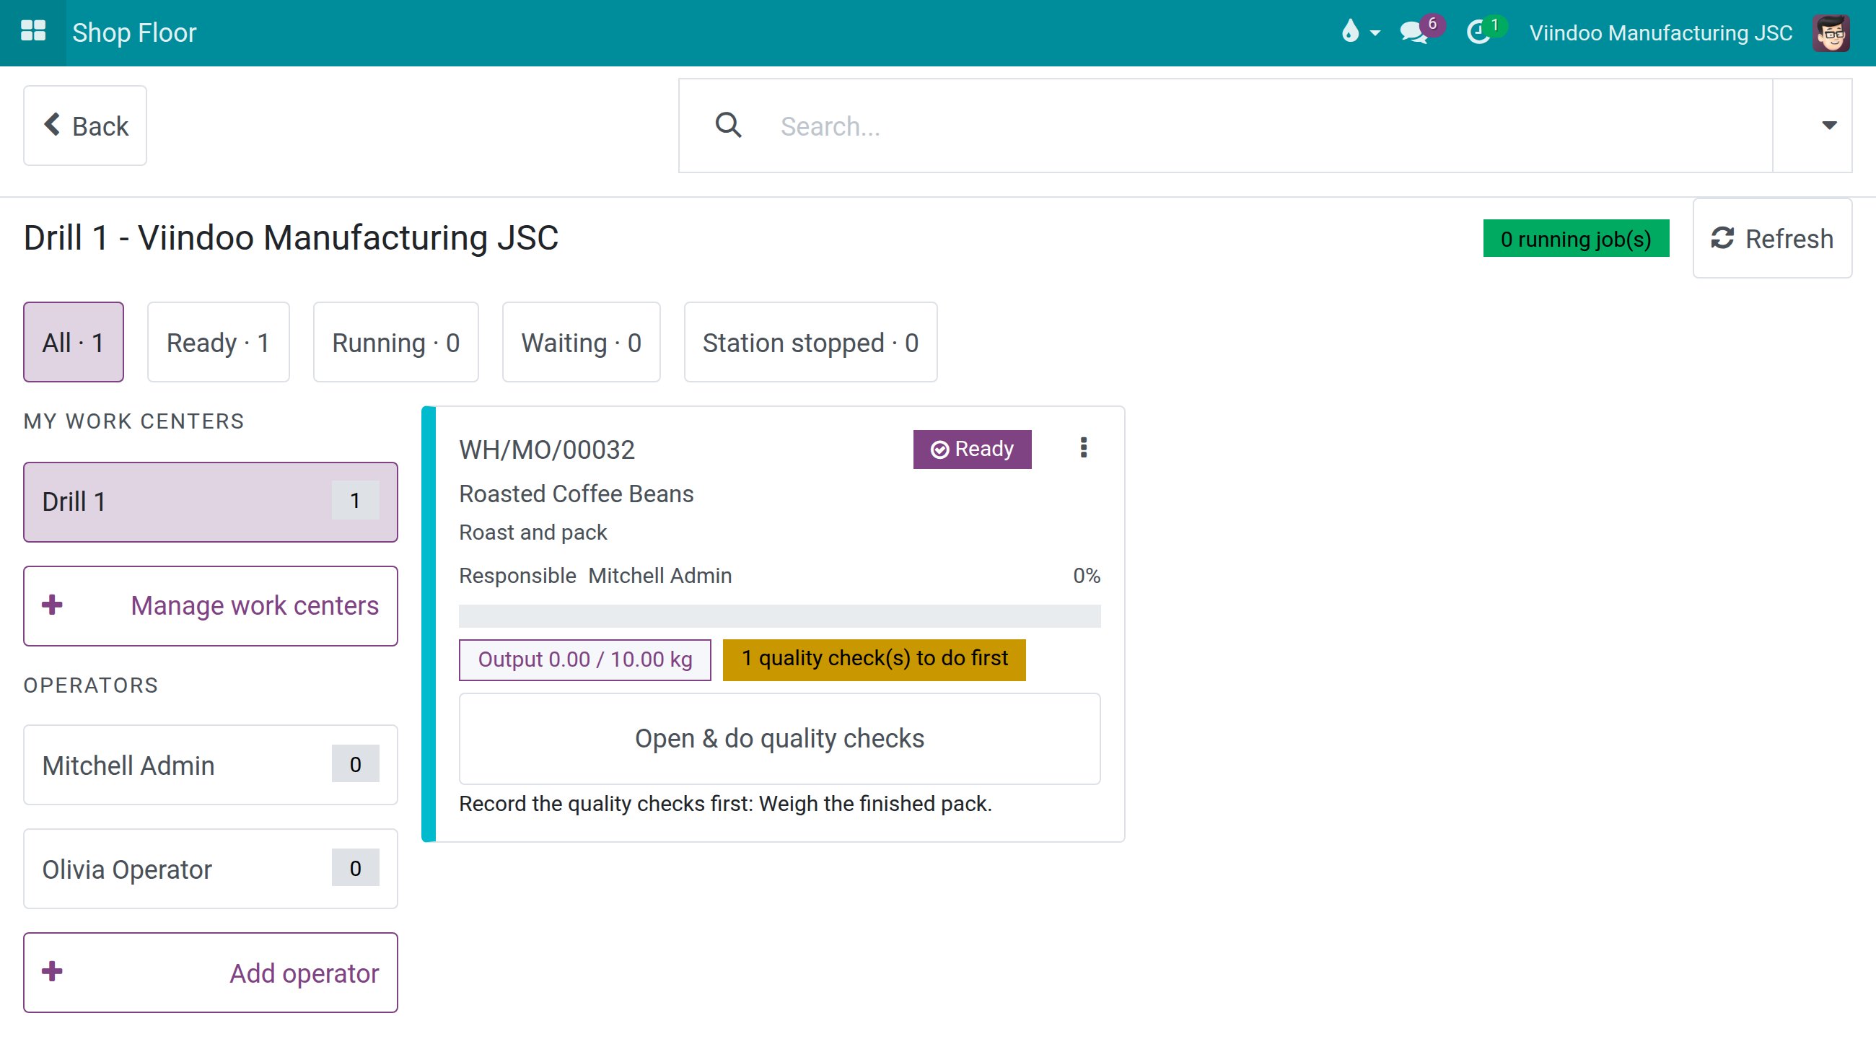Click the Viindoo Manufacturing JSC company switcher
The width and height of the screenshot is (1876, 1039).
click(x=1660, y=32)
